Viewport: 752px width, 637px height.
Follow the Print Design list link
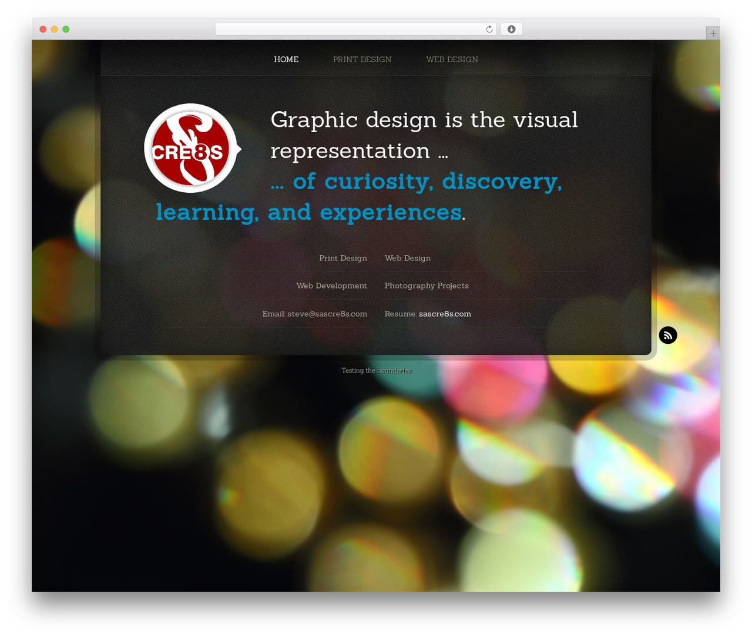coord(343,258)
